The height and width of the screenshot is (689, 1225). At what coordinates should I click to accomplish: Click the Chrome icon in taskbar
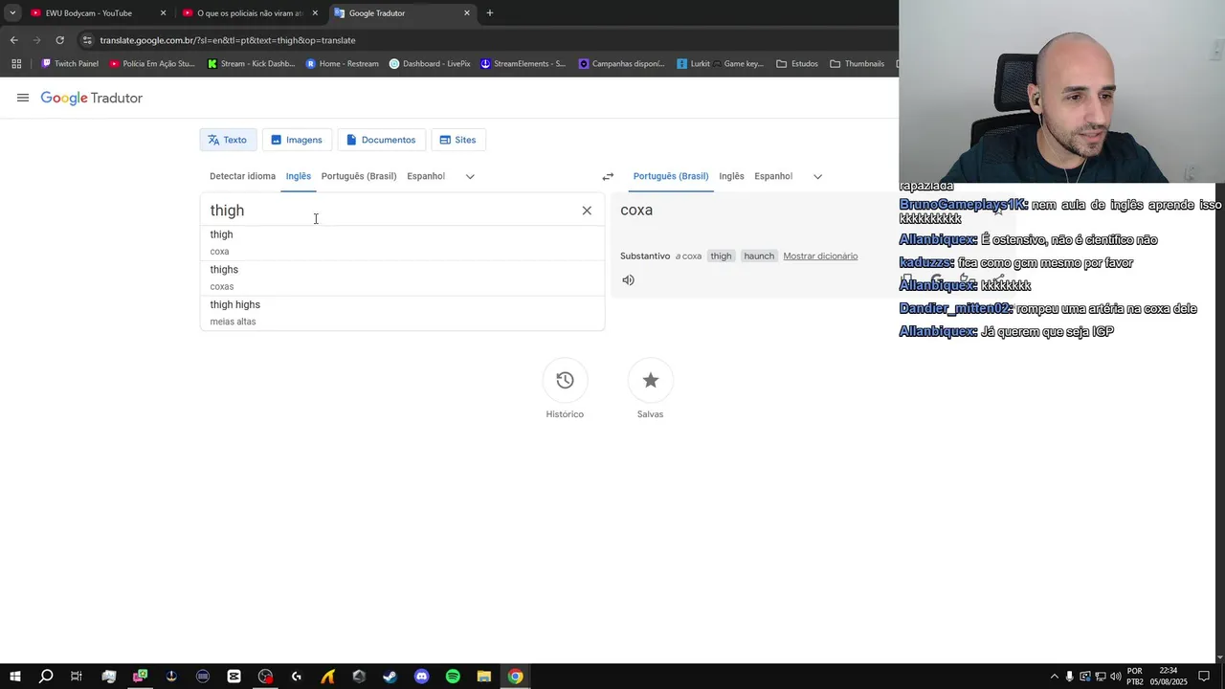coord(516,677)
